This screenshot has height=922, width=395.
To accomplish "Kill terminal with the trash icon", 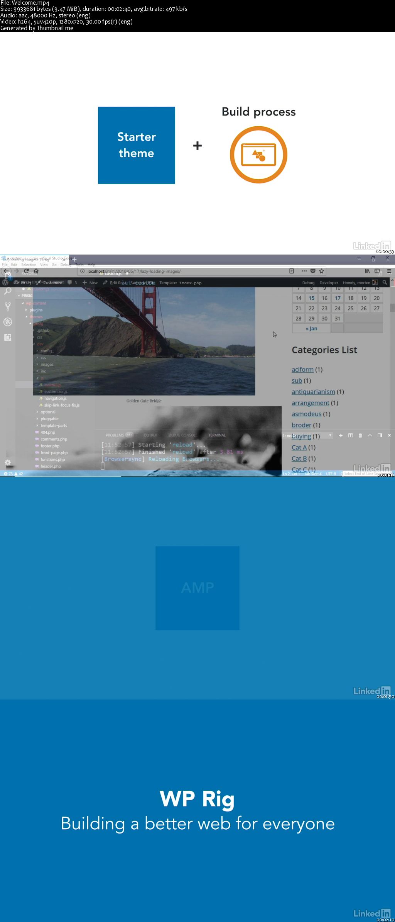I will 360,435.
